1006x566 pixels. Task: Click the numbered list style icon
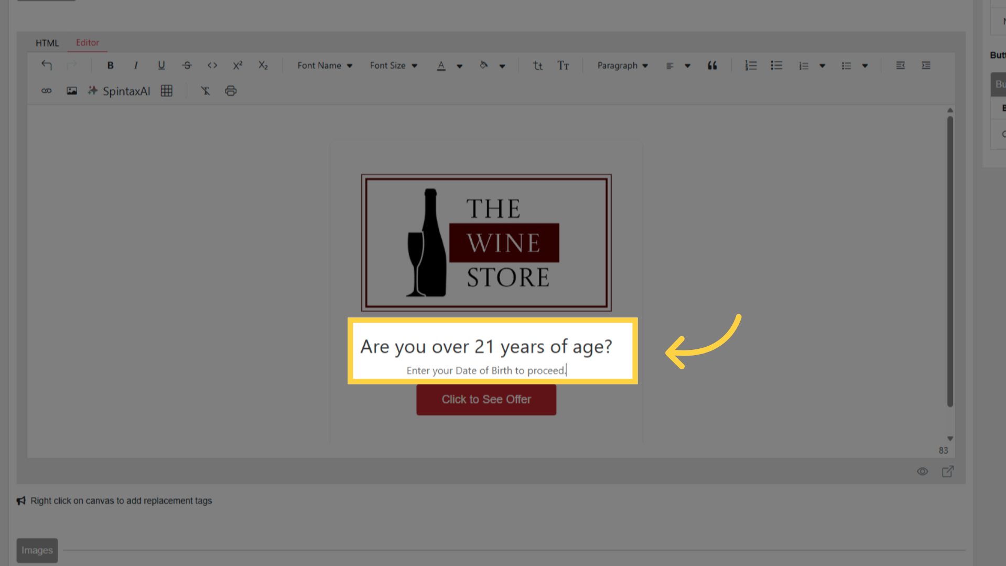pyautogui.click(x=804, y=66)
